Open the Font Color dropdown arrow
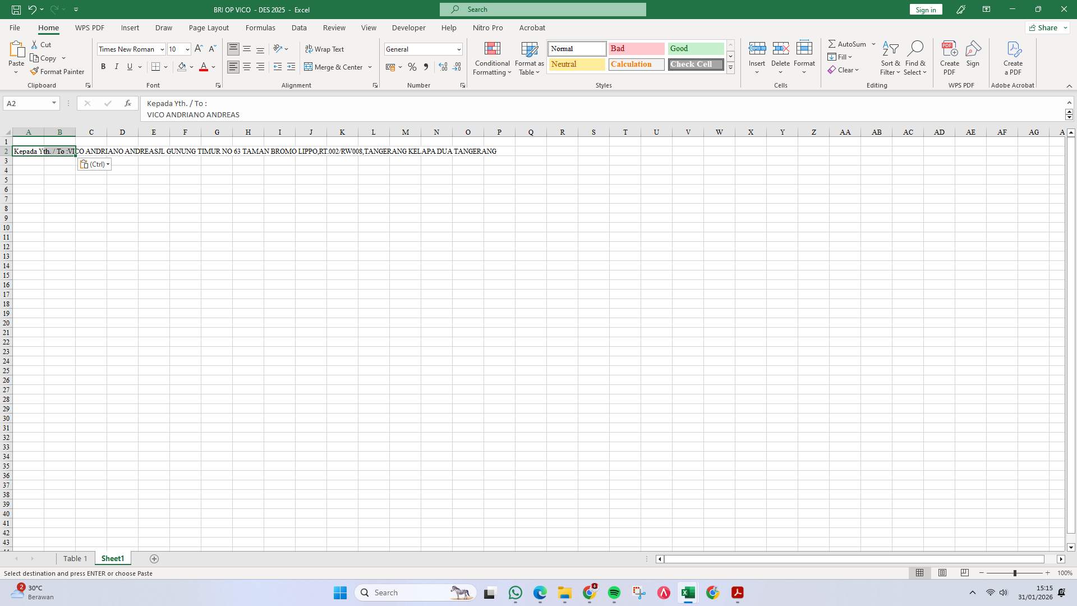The width and height of the screenshot is (1077, 606). [x=212, y=67]
